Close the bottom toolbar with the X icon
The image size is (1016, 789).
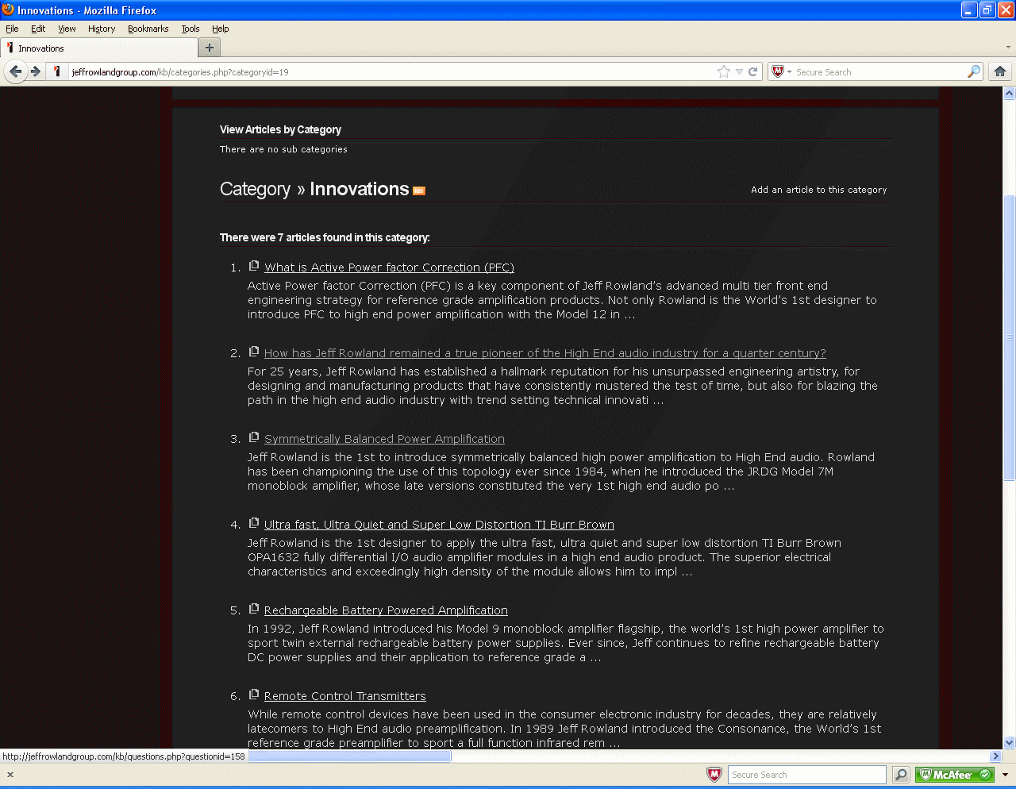[10, 775]
